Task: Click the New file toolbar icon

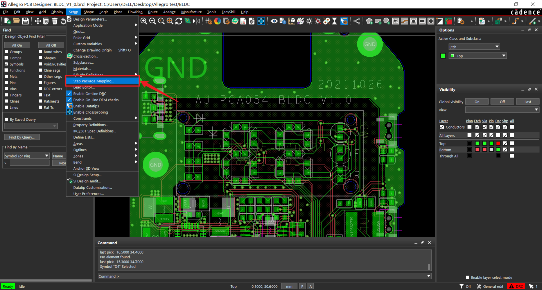Action: pos(8,21)
